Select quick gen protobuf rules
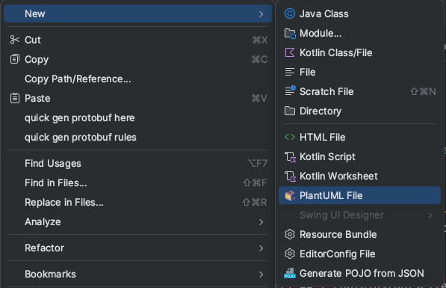Image resolution: width=446 pixels, height=288 pixels. (x=137, y=137)
